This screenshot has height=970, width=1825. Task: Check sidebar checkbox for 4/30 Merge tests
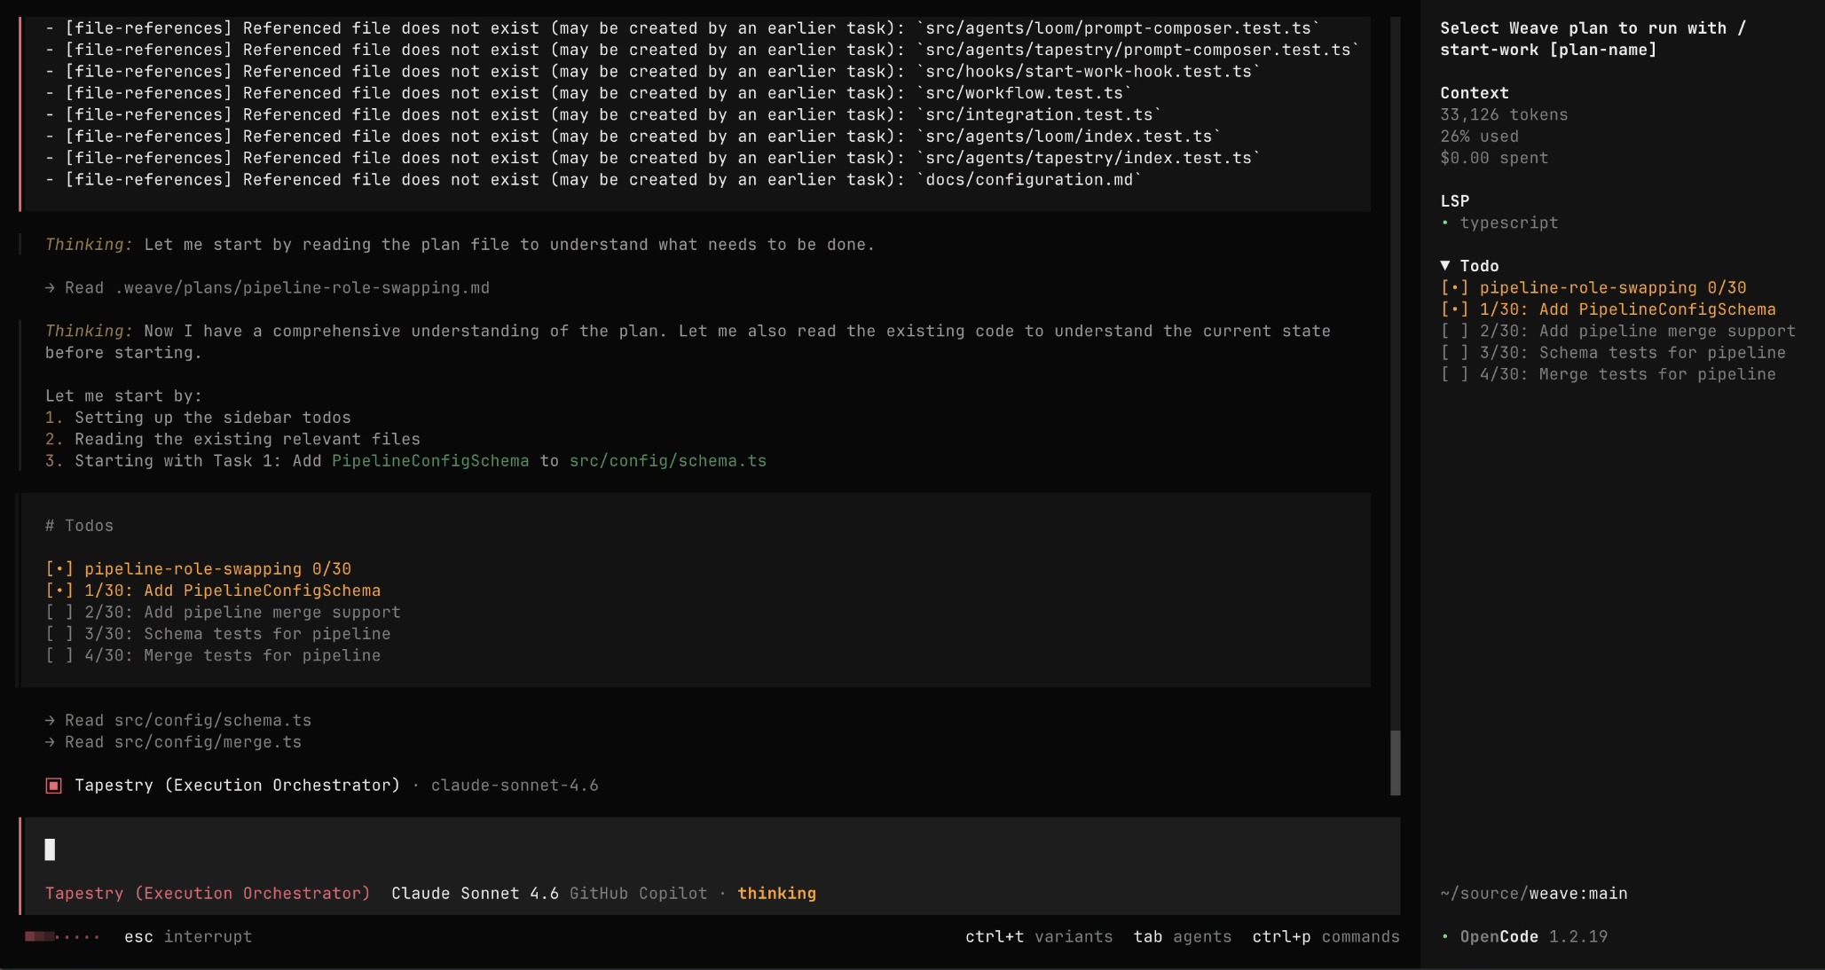point(1456,373)
